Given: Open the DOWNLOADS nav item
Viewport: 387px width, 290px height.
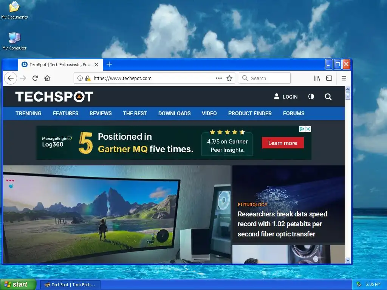Looking at the screenshot, I should coord(175,113).
